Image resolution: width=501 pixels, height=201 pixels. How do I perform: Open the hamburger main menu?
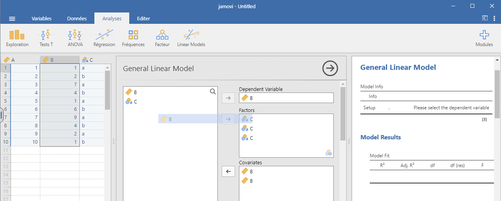12,19
